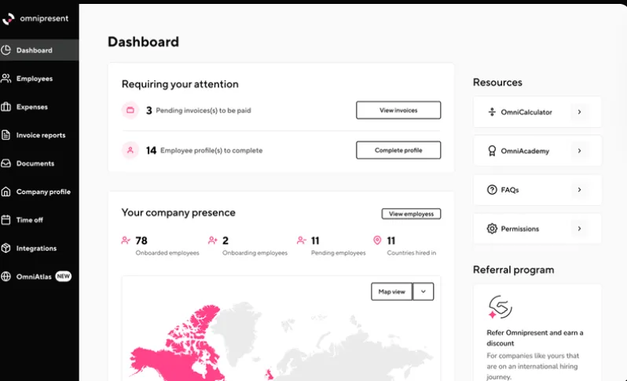This screenshot has width=627, height=381.
Task: Click the "Onboarding employees" label
Action: [255, 253]
